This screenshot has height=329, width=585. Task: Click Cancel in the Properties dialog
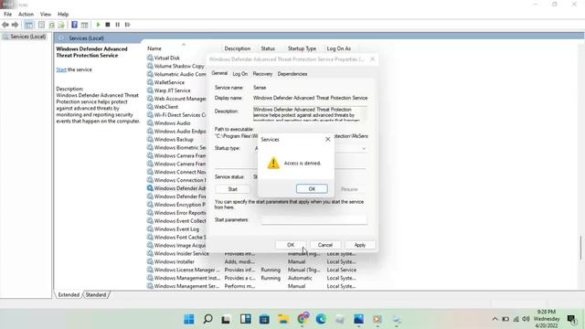coord(325,245)
